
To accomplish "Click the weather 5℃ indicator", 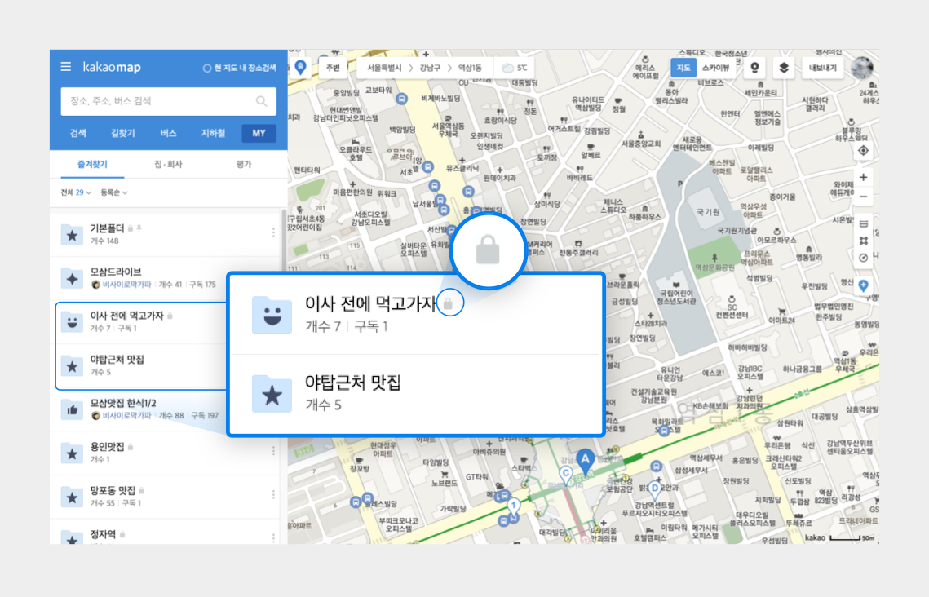I will (515, 68).
